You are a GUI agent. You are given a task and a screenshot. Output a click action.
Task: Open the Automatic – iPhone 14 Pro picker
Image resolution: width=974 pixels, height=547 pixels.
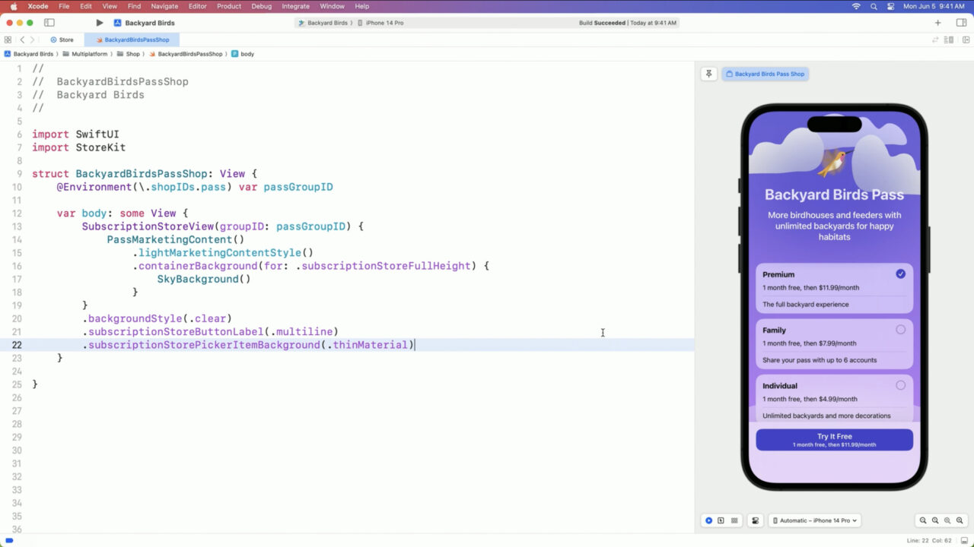(x=814, y=520)
